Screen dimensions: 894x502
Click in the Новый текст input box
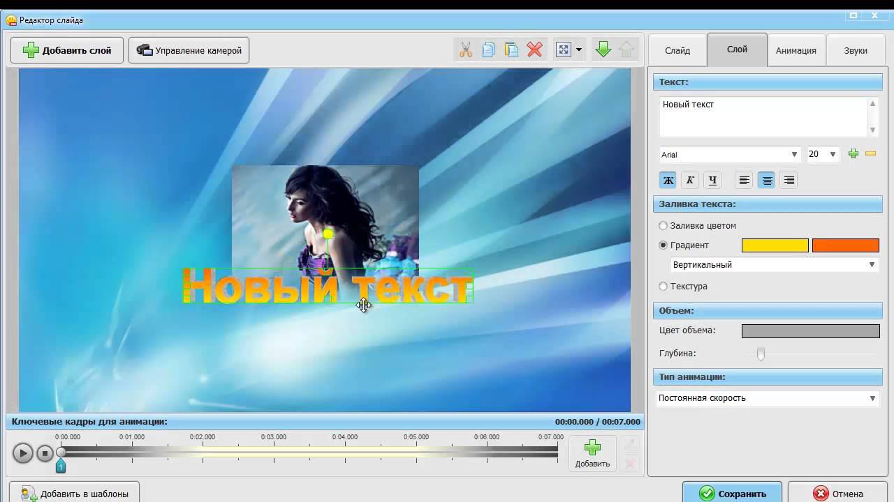[x=763, y=116]
